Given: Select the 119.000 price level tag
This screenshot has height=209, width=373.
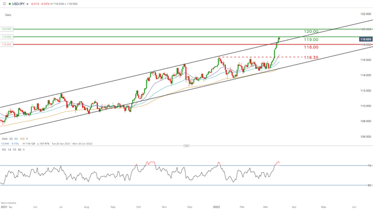Looking at the screenshot, I should click(x=7, y=37).
